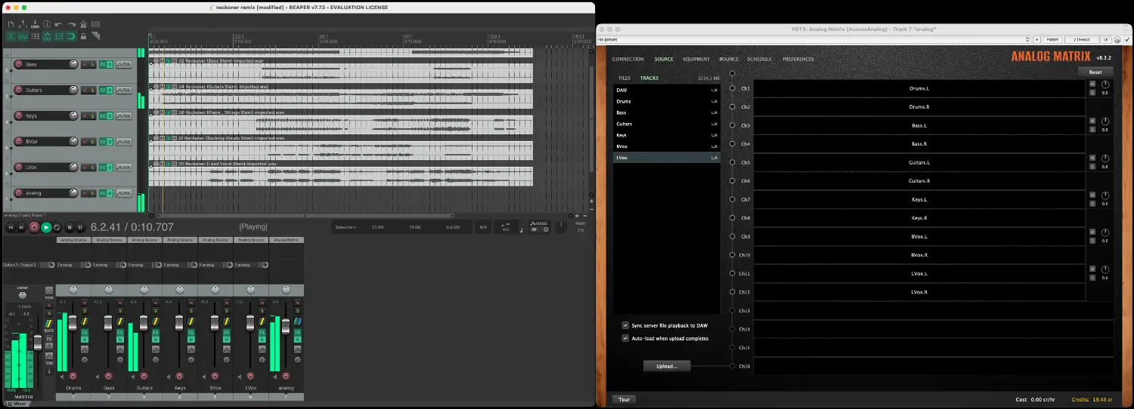Click the Guitars track envelope TRIM button

tap(125, 90)
